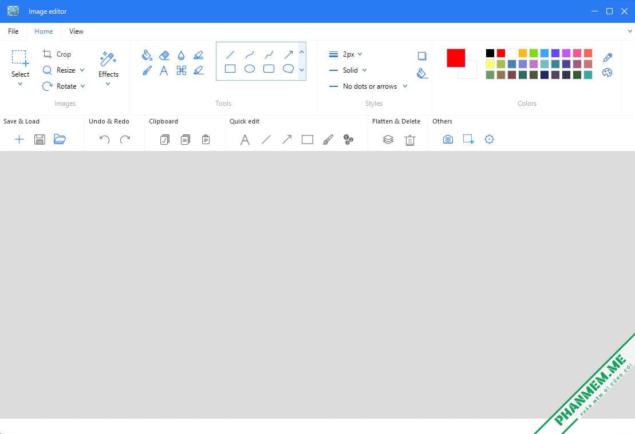Screen dimensions: 635x434
Task: Click the large red primary color box
Action: pos(456,58)
